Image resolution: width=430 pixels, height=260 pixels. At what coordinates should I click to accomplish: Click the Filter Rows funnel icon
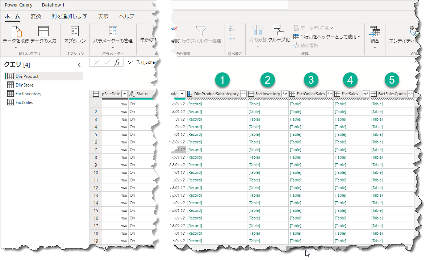point(201,31)
